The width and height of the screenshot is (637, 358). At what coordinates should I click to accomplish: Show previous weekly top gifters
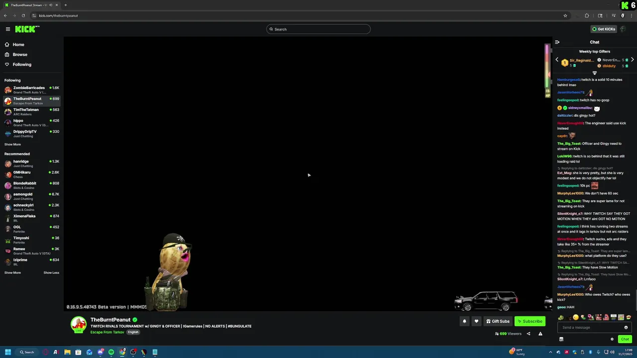[x=557, y=60]
